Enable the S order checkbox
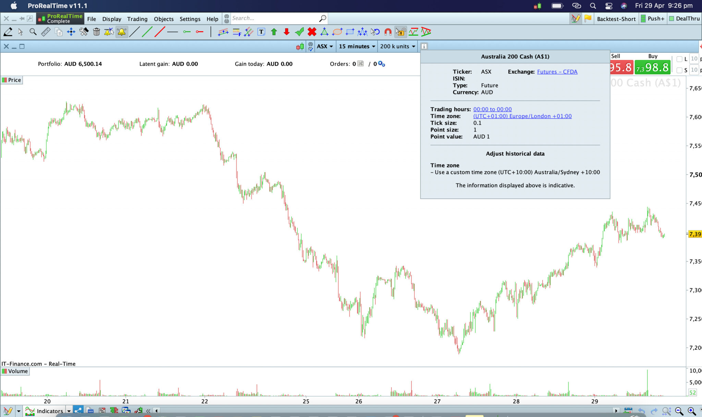This screenshot has height=417, width=702. pyautogui.click(x=679, y=70)
